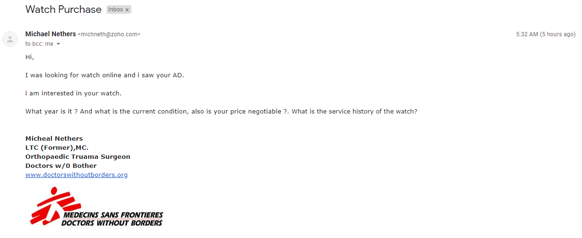Image resolution: width=582 pixels, height=238 pixels.
Task: Click the line mentioning "saw your AD"
Action: point(105,75)
